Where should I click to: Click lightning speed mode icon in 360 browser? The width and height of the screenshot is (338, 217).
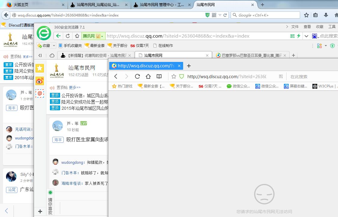[299, 36]
